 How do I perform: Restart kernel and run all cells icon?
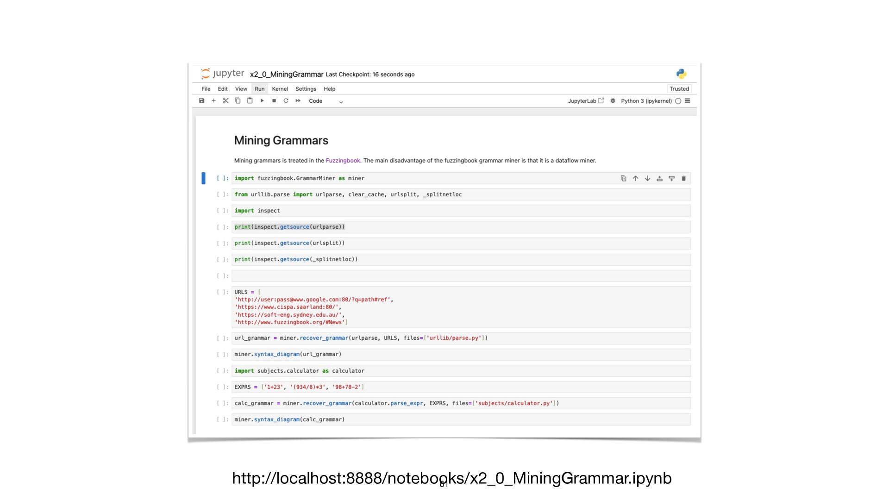point(298,101)
